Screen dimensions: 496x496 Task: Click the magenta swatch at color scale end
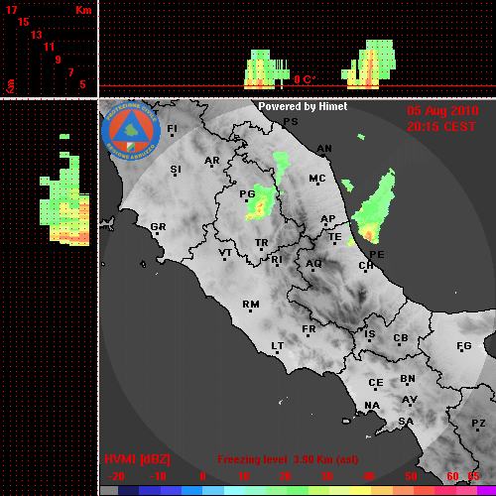coord(486,490)
